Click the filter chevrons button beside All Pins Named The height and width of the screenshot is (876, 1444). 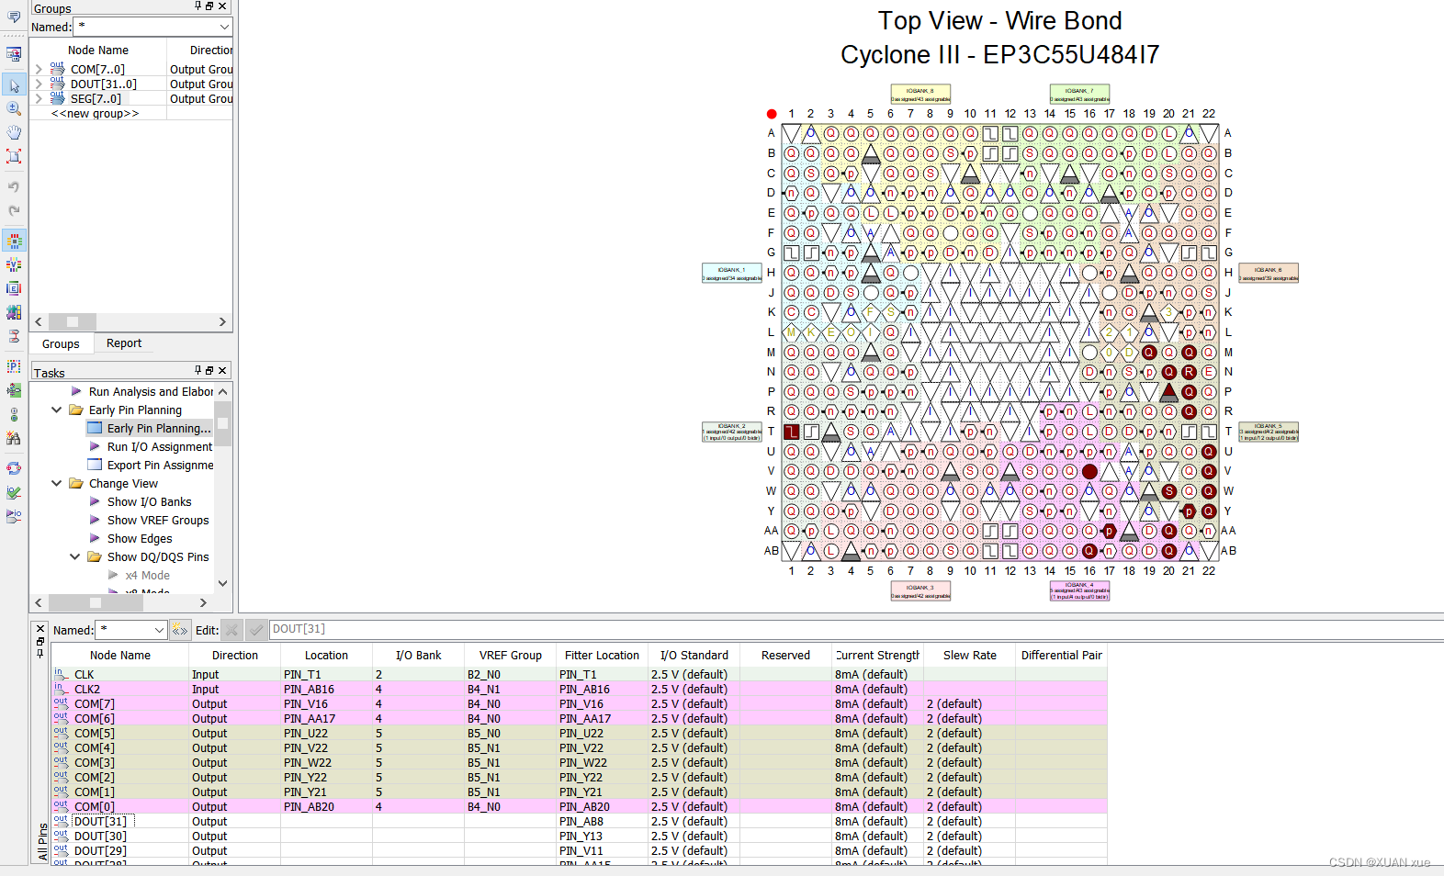point(179,630)
